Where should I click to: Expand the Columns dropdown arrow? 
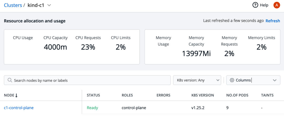tap(275, 80)
